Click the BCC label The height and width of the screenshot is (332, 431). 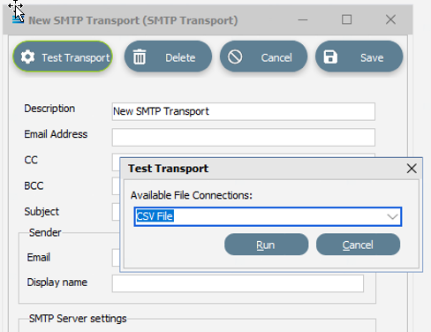tap(34, 185)
